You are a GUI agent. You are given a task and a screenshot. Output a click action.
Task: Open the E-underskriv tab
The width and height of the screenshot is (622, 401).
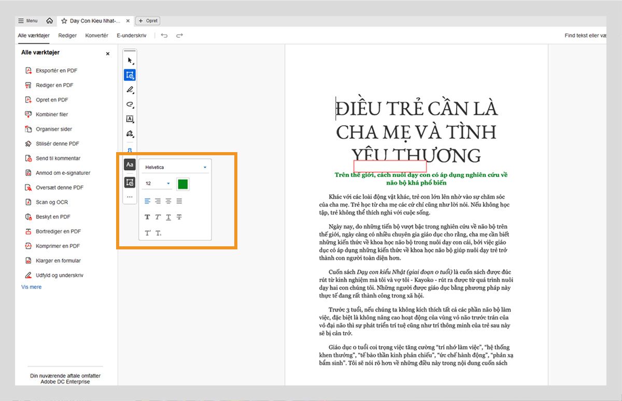click(x=132, y=36)
